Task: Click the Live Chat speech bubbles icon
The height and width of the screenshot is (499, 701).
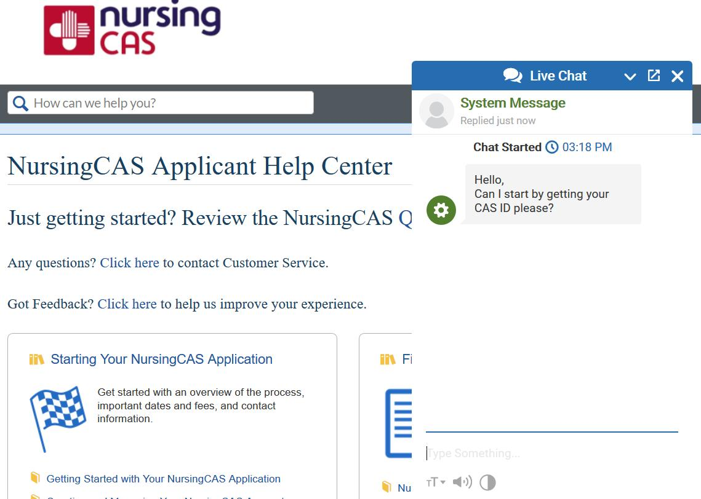Action: pos(512,76)
